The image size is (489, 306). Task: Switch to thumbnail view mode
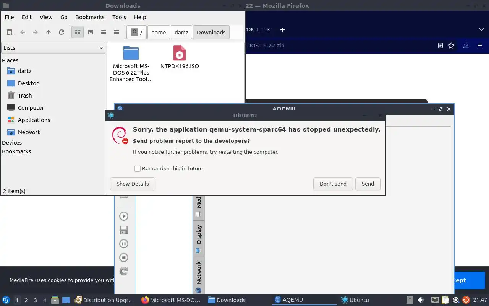[91, 33]
